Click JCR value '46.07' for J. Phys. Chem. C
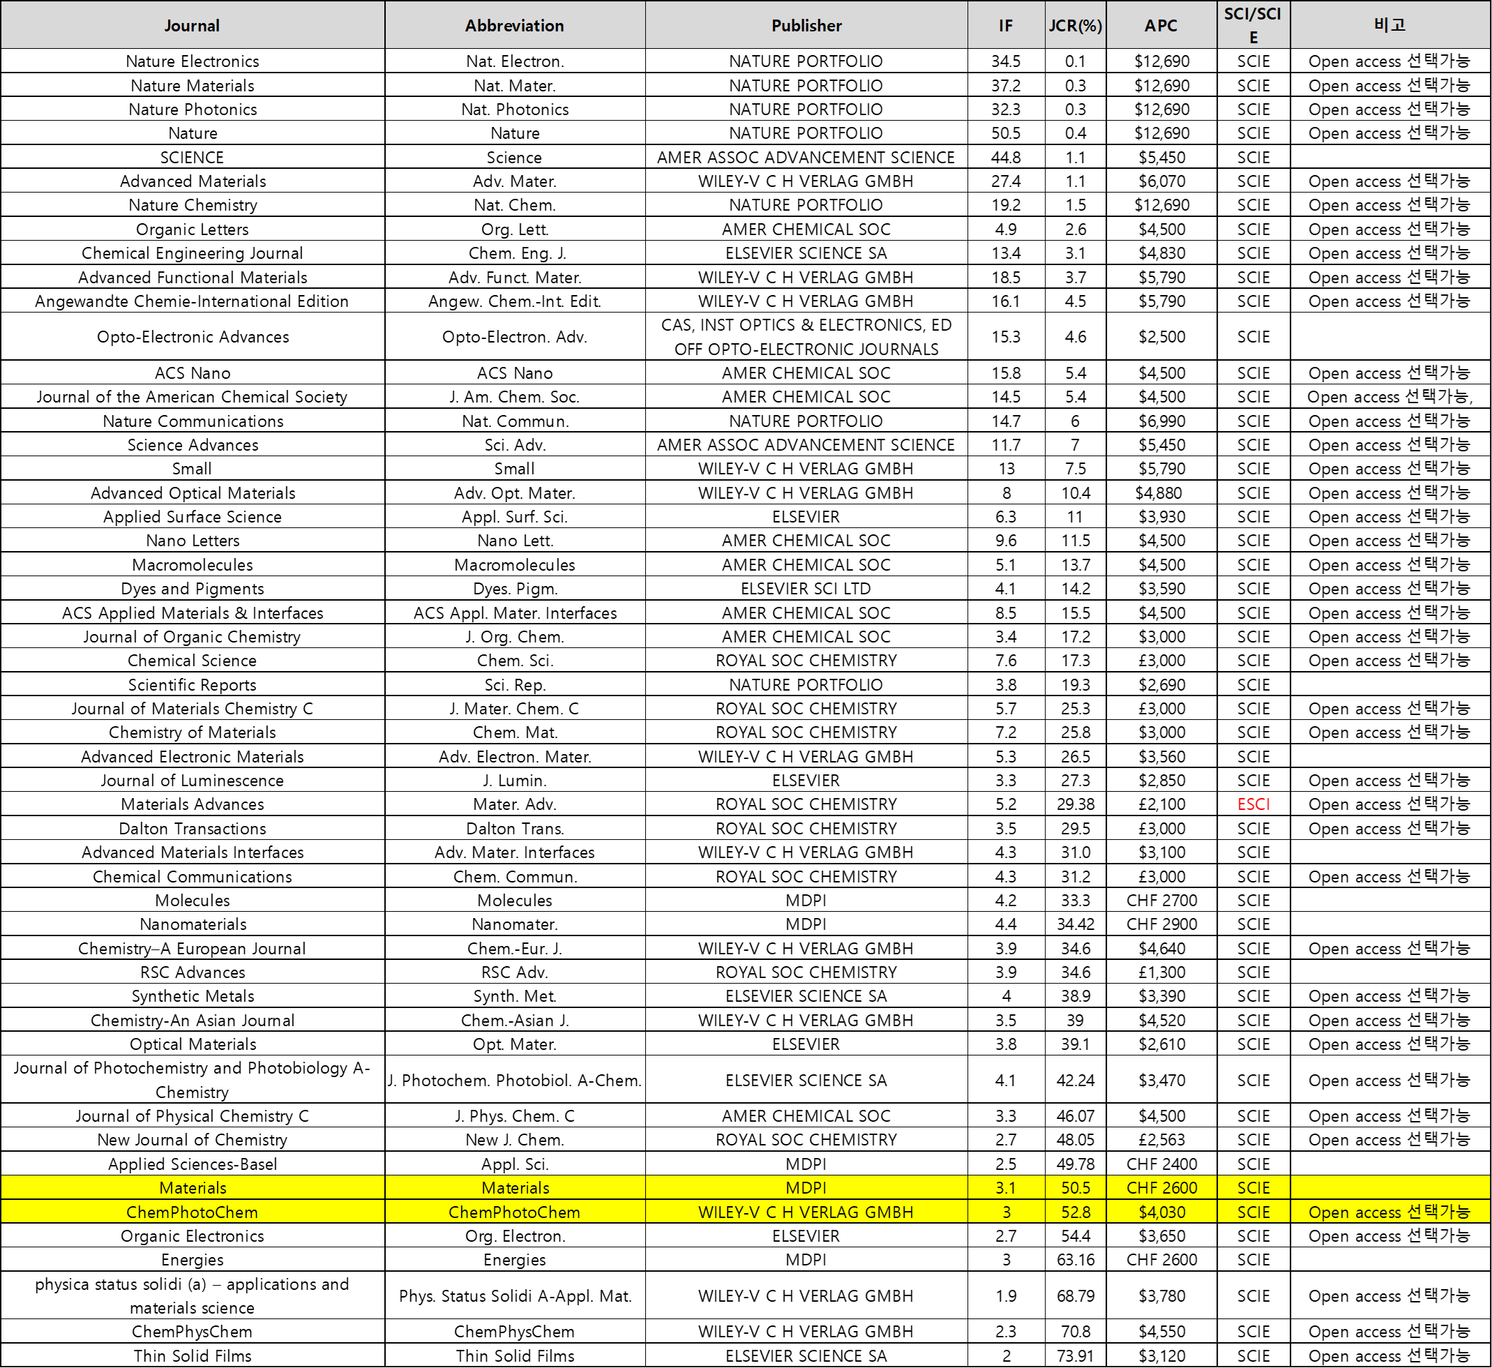This screenshot has height=1368, width=1492. pyautogui.click(x=1076, y=1115)
